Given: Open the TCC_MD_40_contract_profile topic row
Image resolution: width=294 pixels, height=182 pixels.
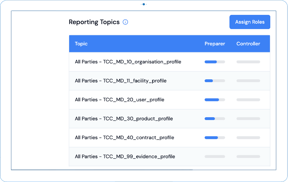Looking at the screenshot, I should click(170, 138).
